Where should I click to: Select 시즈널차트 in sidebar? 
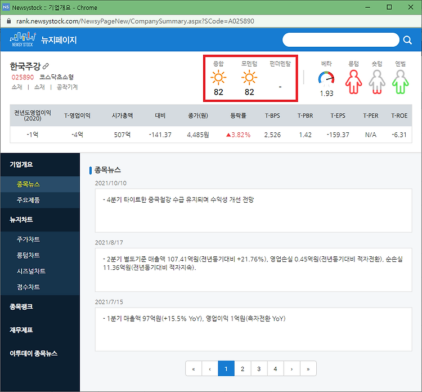pyautogui.click(x=40, y=271)
